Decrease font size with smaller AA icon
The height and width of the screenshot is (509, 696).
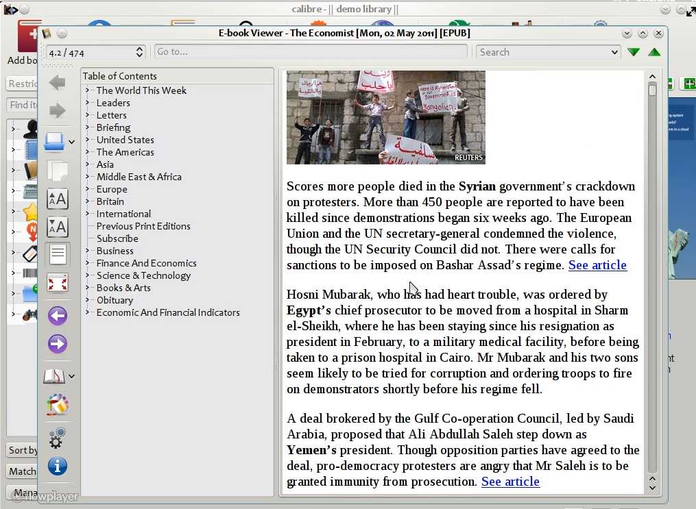[58, 227]
